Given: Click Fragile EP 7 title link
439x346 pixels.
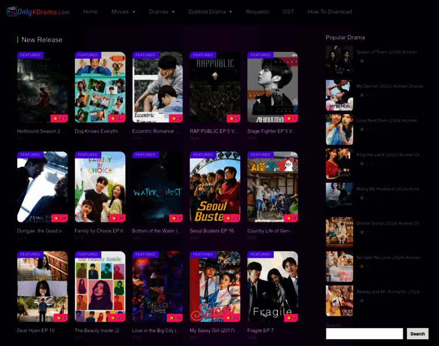Looking at the screenshot, I should tap(261, 330).
